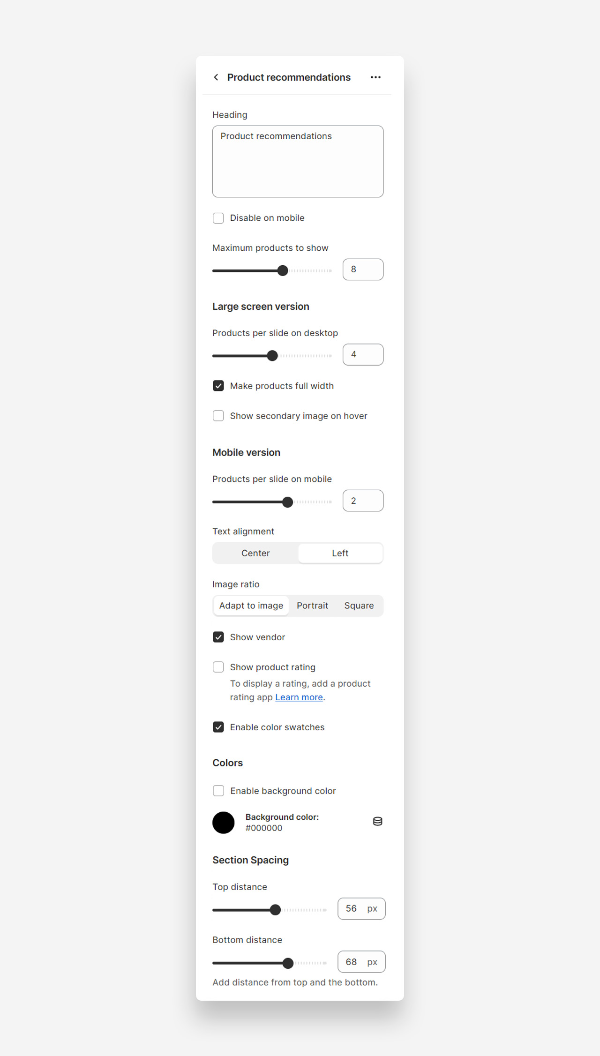600x1056 pixels.
Task: Choose Square image ratio
Action: (x=359, y=606)
